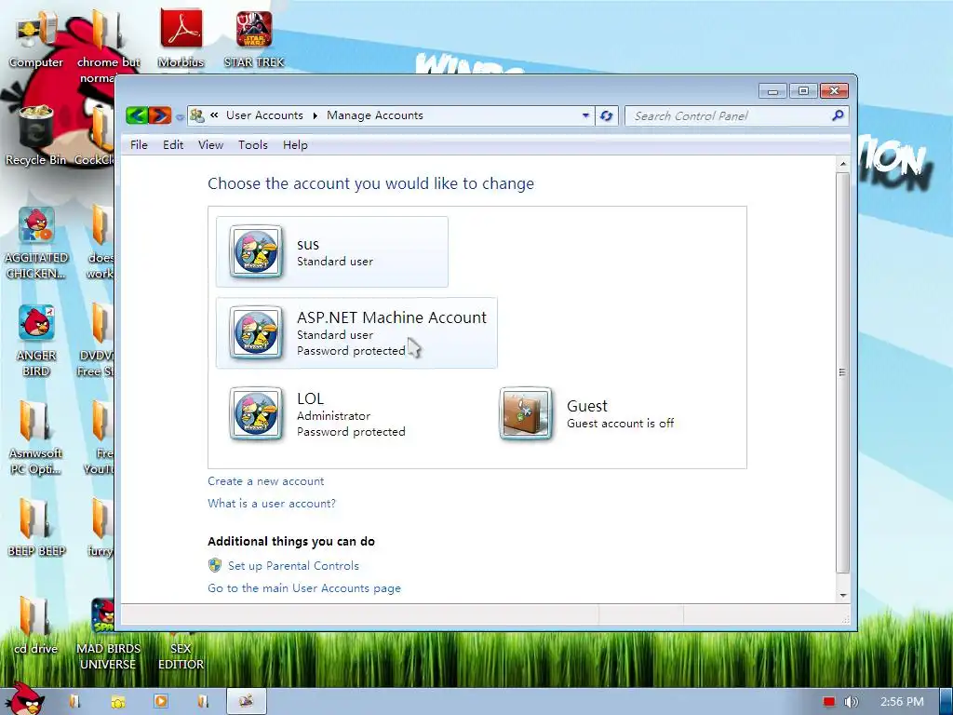Open the LOL administrator account avatar
The height and width of the screenshot is (715, 953).
[256, 413]
